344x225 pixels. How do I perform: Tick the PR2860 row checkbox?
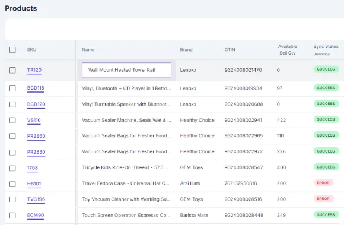[12, 136]
